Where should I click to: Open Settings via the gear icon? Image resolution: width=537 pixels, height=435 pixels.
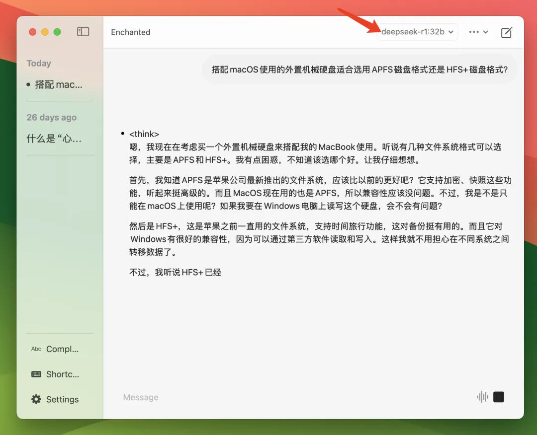pos(36,399)
